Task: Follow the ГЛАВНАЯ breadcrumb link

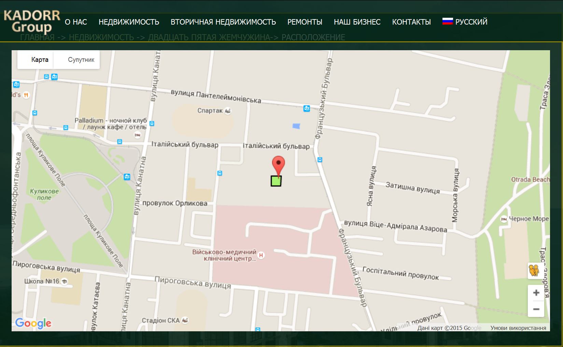Action: [37, 37]
